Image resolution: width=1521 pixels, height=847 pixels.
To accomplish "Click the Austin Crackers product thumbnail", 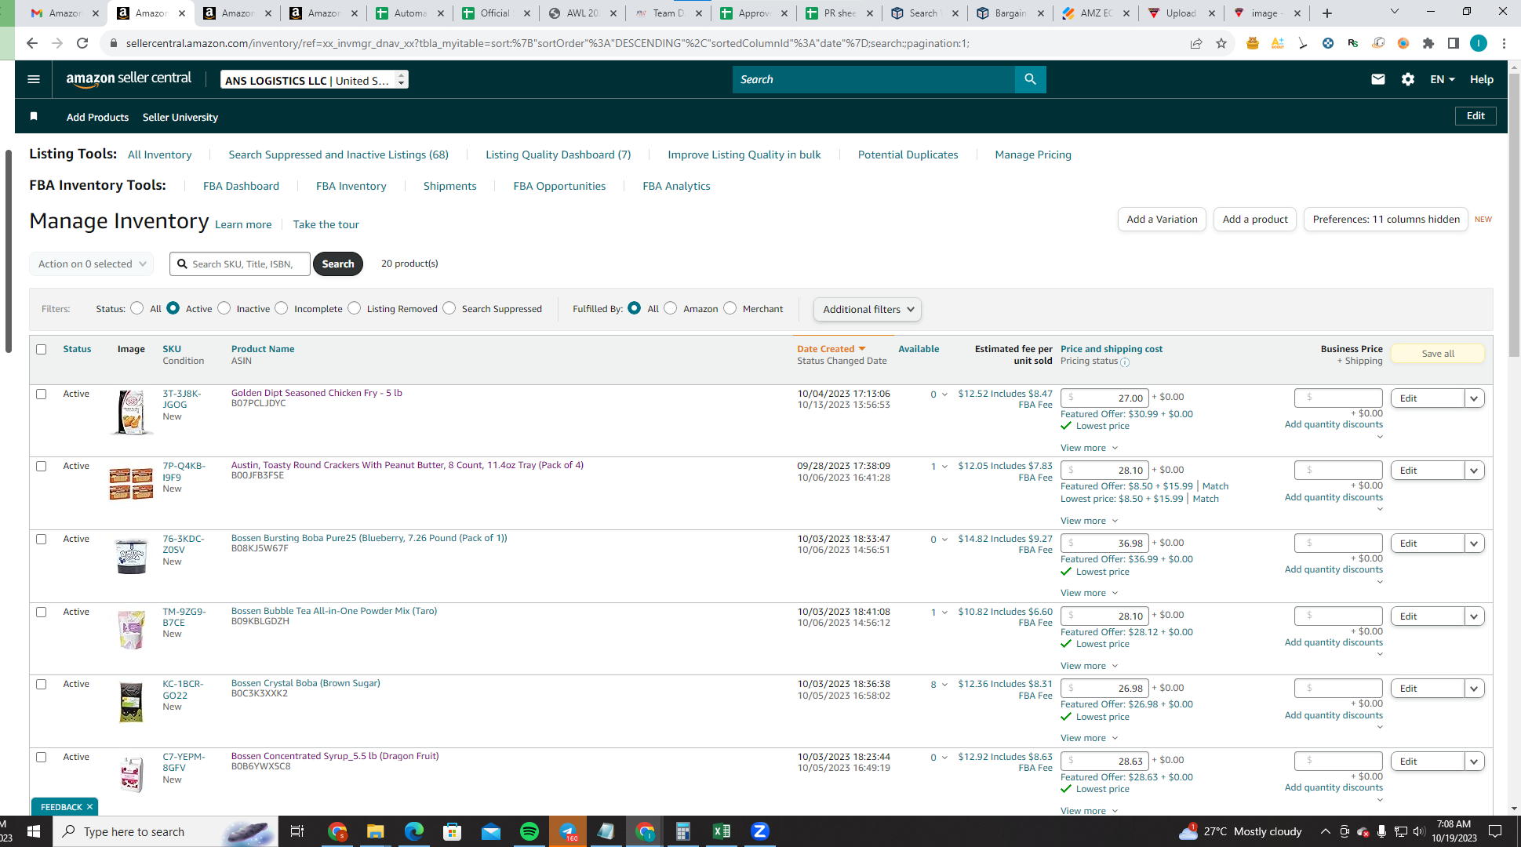I will pos(131,483).
